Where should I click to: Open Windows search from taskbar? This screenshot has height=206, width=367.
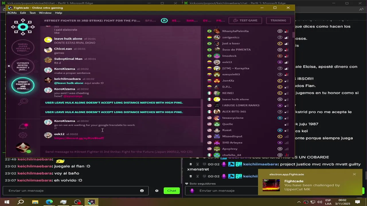(x=21, y=202)
